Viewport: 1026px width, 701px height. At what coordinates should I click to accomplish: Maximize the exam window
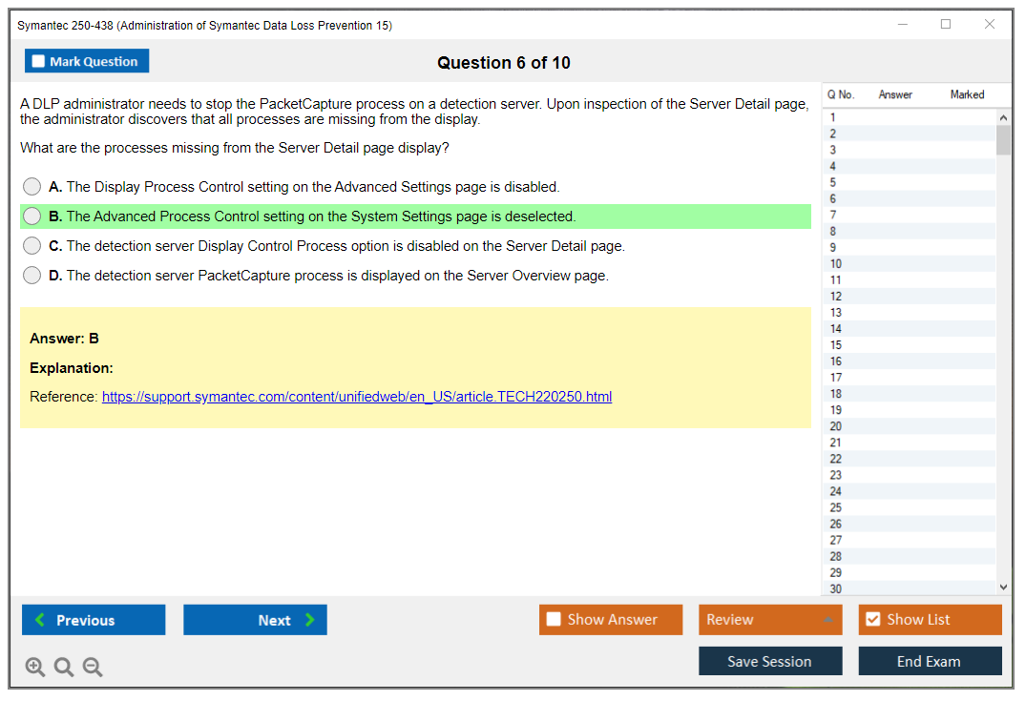(x=946, y=25)
